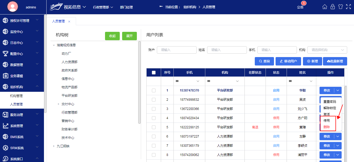
Task: Choose 解除锁定 from the action menu
Action: (330, 108)
